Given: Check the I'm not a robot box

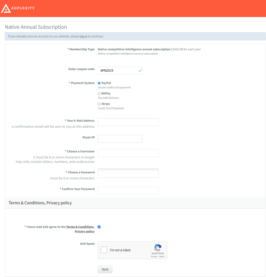Looking at the screenshot, I should tap(104, 250).
